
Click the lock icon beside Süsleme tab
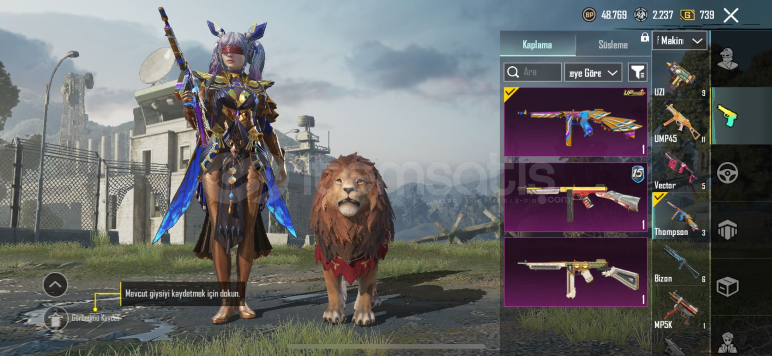point(645,37)
